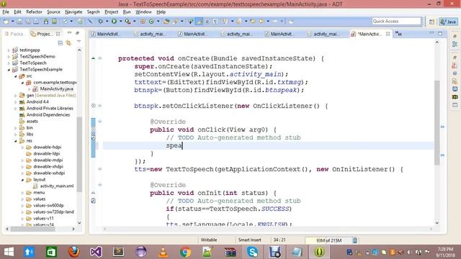Collapse the TextToSpeechExample project

click(9, 70)
